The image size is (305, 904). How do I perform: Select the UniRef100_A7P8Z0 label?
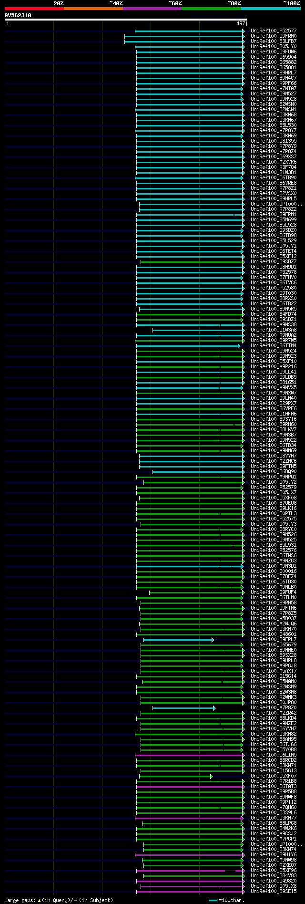pyautogui.click(x=274, y=708)
